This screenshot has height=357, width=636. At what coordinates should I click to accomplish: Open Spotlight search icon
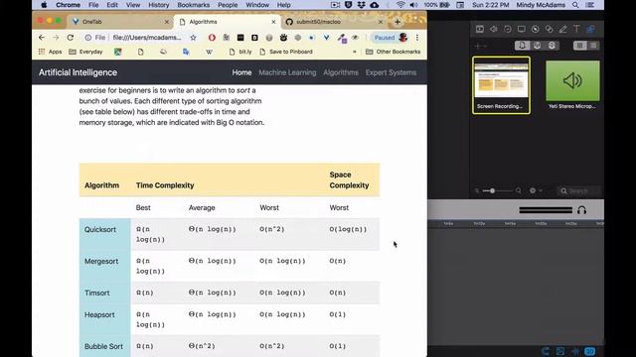tap(575, 5)
